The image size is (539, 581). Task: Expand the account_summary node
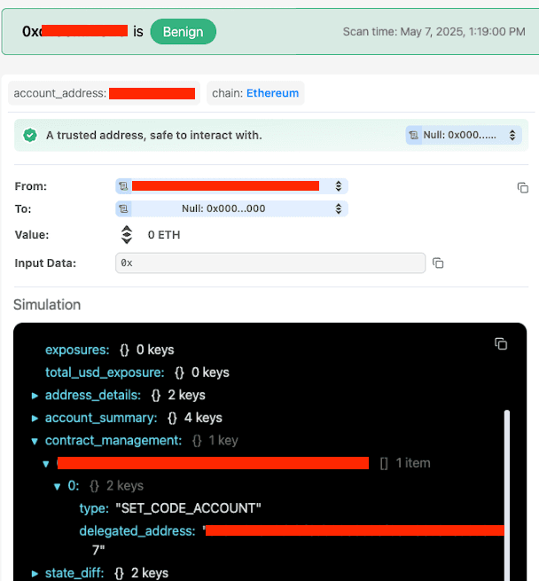click(35, 419)
